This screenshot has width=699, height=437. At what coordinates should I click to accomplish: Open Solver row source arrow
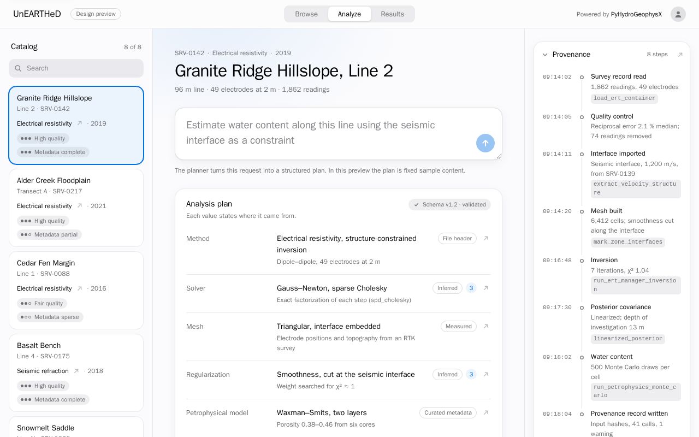click(485, 288)
